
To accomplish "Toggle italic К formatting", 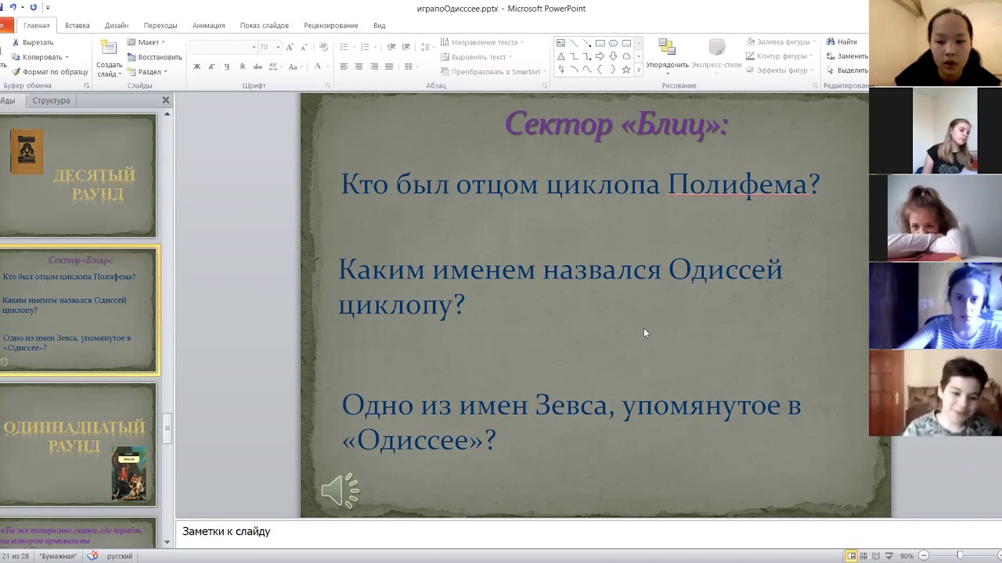I will (211, 66).
